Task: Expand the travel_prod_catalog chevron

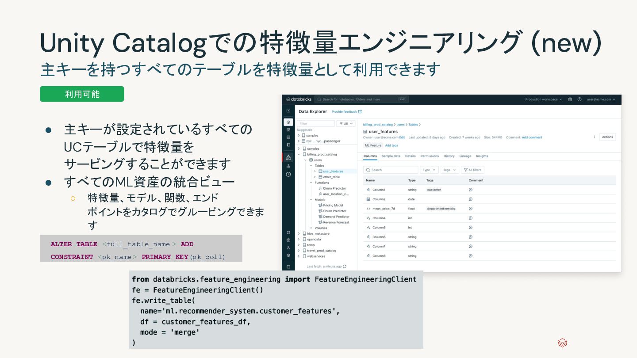Action: coord(299,251)
